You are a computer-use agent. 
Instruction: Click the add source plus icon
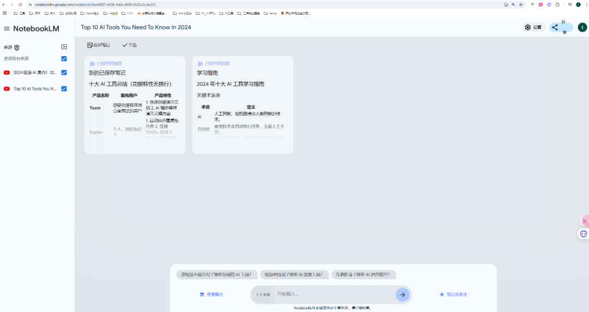click(x=64, y=46)
